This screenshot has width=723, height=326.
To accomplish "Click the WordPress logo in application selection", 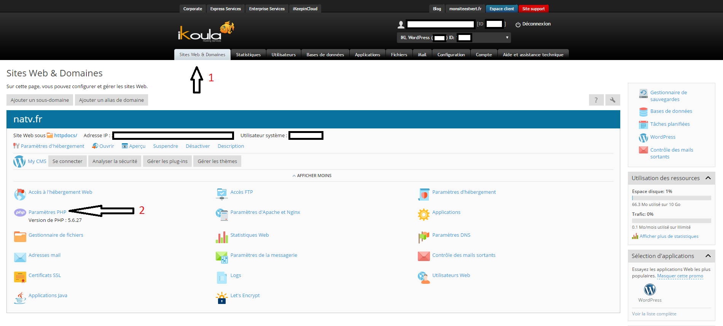I will pyautogui.click(x=650, y=290).
